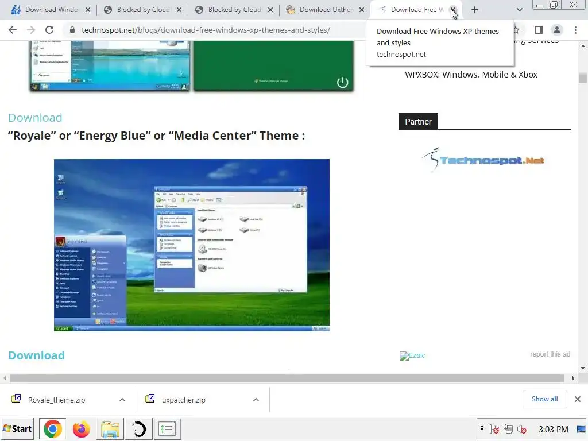Click the Partner heading label
Viewport: 588px width, 441px height.
click(418, 122)
